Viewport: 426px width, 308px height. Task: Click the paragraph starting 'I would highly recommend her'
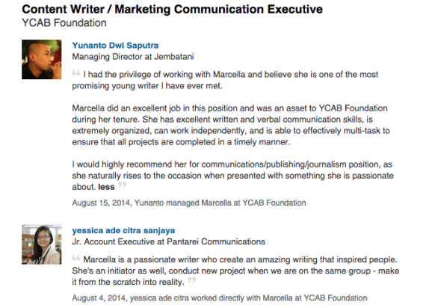tap(233, 176)
